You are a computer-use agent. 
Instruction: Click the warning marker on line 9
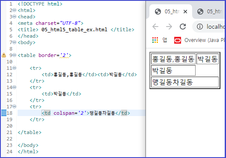[x=4, y=55]
